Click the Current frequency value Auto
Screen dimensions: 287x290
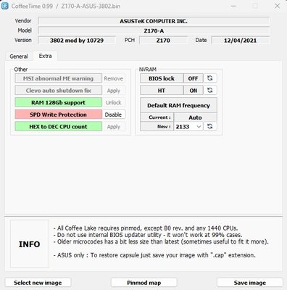[195, 117]
